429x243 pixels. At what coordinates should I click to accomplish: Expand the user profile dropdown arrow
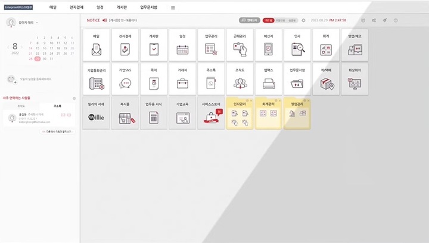(37, 23)
